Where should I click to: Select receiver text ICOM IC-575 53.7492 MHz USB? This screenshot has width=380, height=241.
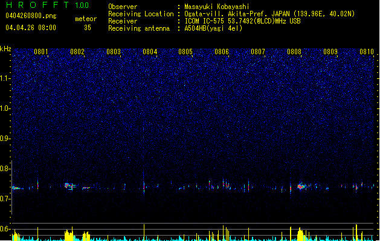242,21
